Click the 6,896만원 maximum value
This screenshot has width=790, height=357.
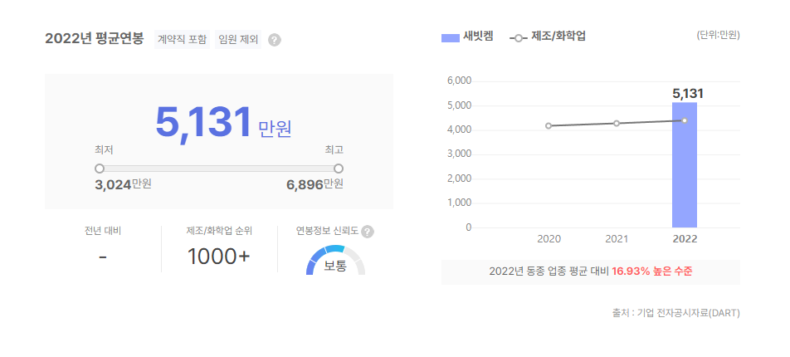pyautogui.click(x=315, y=184)
